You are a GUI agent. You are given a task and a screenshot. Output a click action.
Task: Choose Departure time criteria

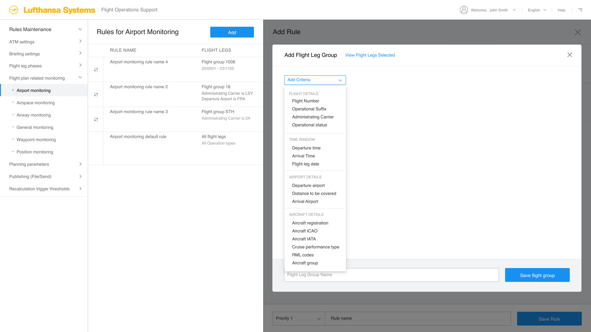306,148
